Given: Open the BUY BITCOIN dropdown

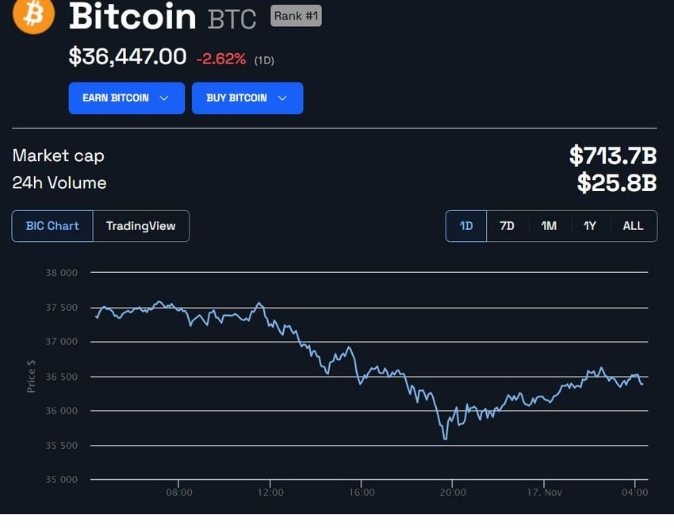Looking at the screenshot, I should pyautogui.click(x=247, y=98).
